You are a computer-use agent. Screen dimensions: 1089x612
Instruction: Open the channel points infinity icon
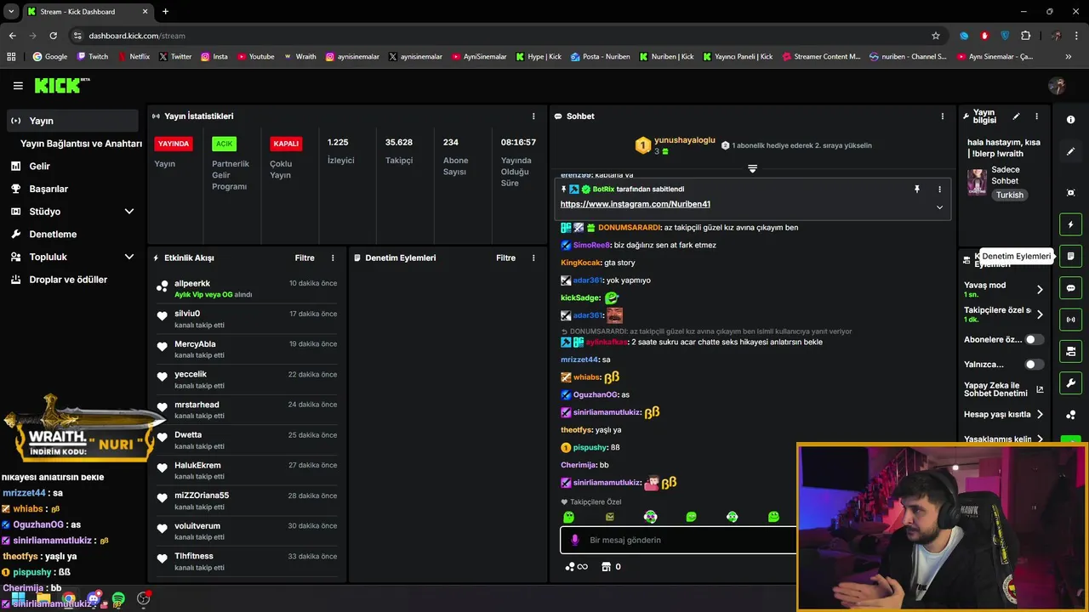point(576,567)
